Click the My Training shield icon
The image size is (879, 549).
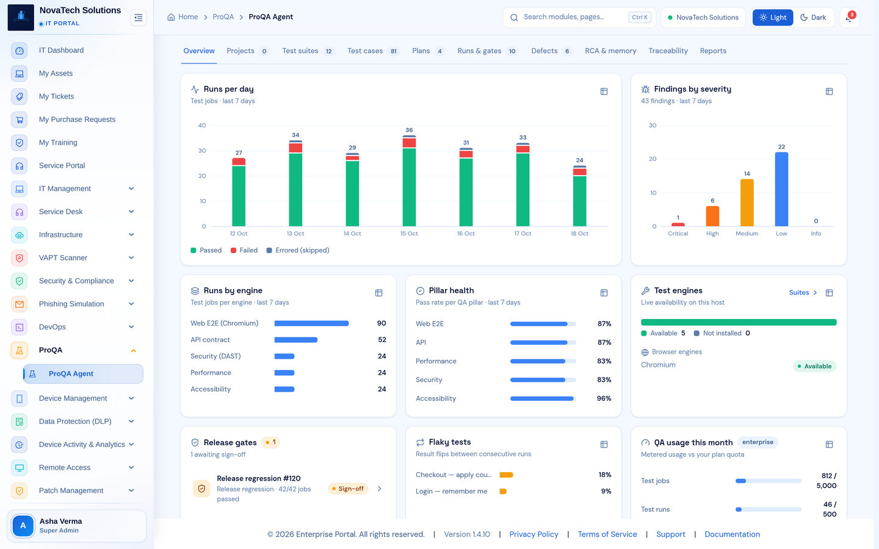[x=20, y=143]
